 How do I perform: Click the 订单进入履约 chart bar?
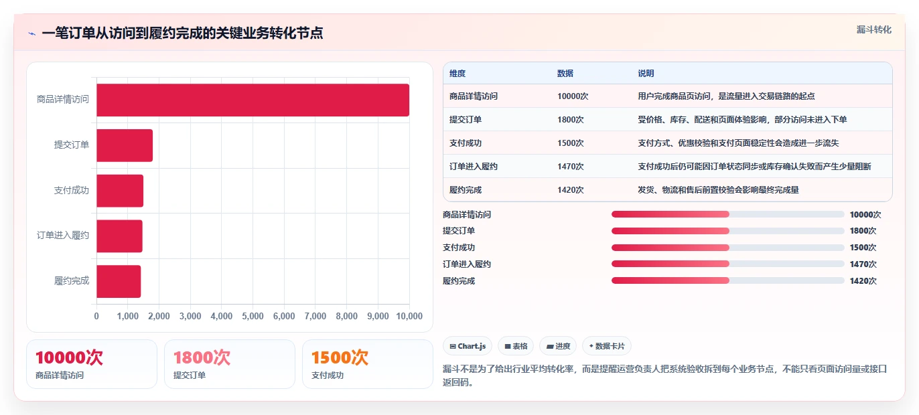coord(119,236)
